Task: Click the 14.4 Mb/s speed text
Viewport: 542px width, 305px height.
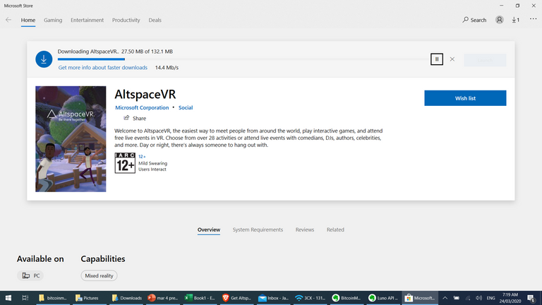Action: tap(167, 68)
